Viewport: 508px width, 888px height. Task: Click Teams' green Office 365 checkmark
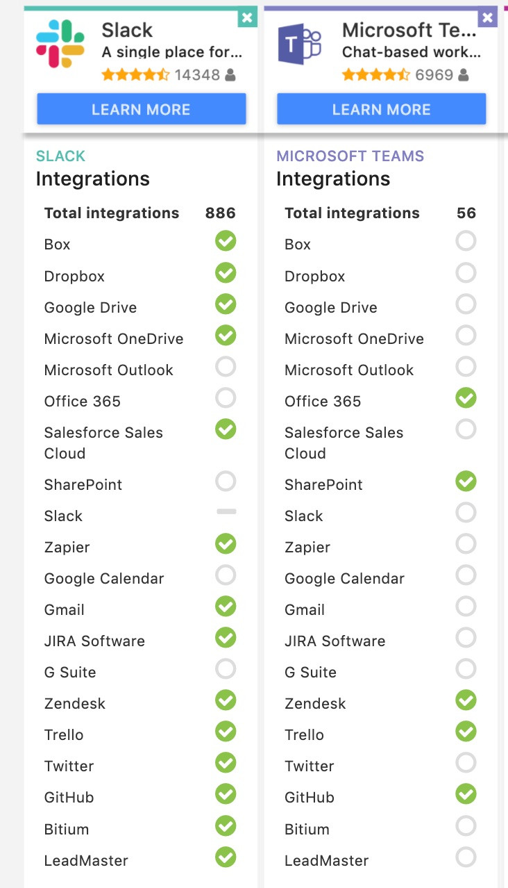pos(466,398)
